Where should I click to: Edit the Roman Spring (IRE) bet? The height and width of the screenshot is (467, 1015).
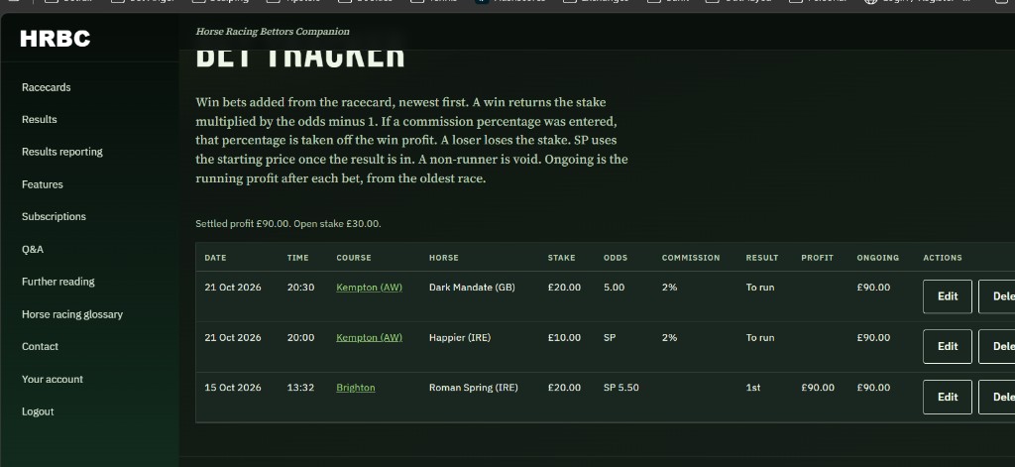tap(947, 397)
